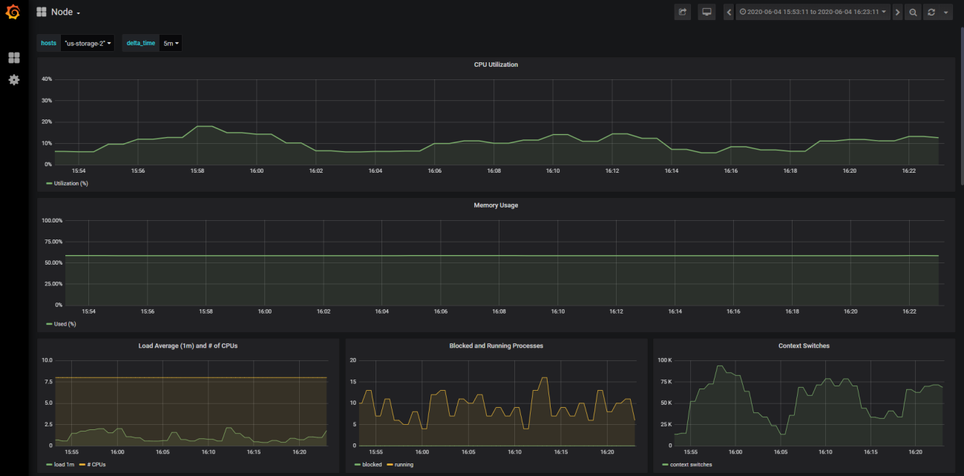Open the CPU Utilization panel title menu
The image size is (964, 476).
click(496, 65)
